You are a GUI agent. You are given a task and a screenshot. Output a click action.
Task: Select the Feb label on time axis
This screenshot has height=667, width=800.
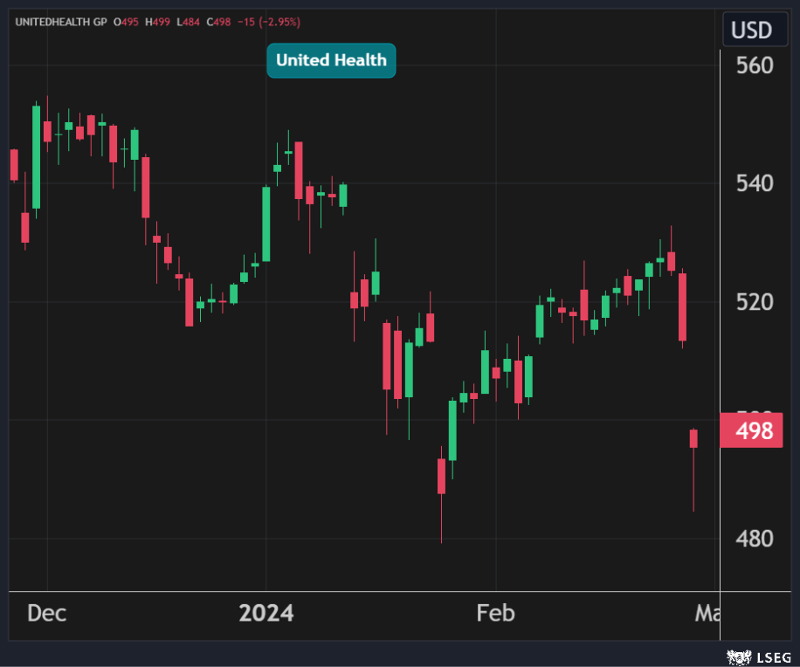coord(495,613)
